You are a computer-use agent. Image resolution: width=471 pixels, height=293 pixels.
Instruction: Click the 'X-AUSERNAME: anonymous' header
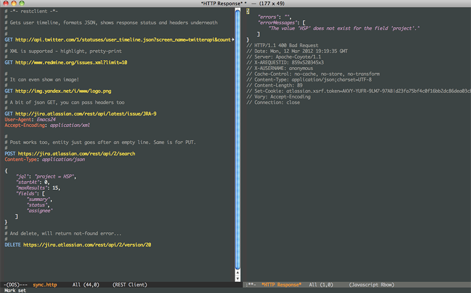coord(279,68)
